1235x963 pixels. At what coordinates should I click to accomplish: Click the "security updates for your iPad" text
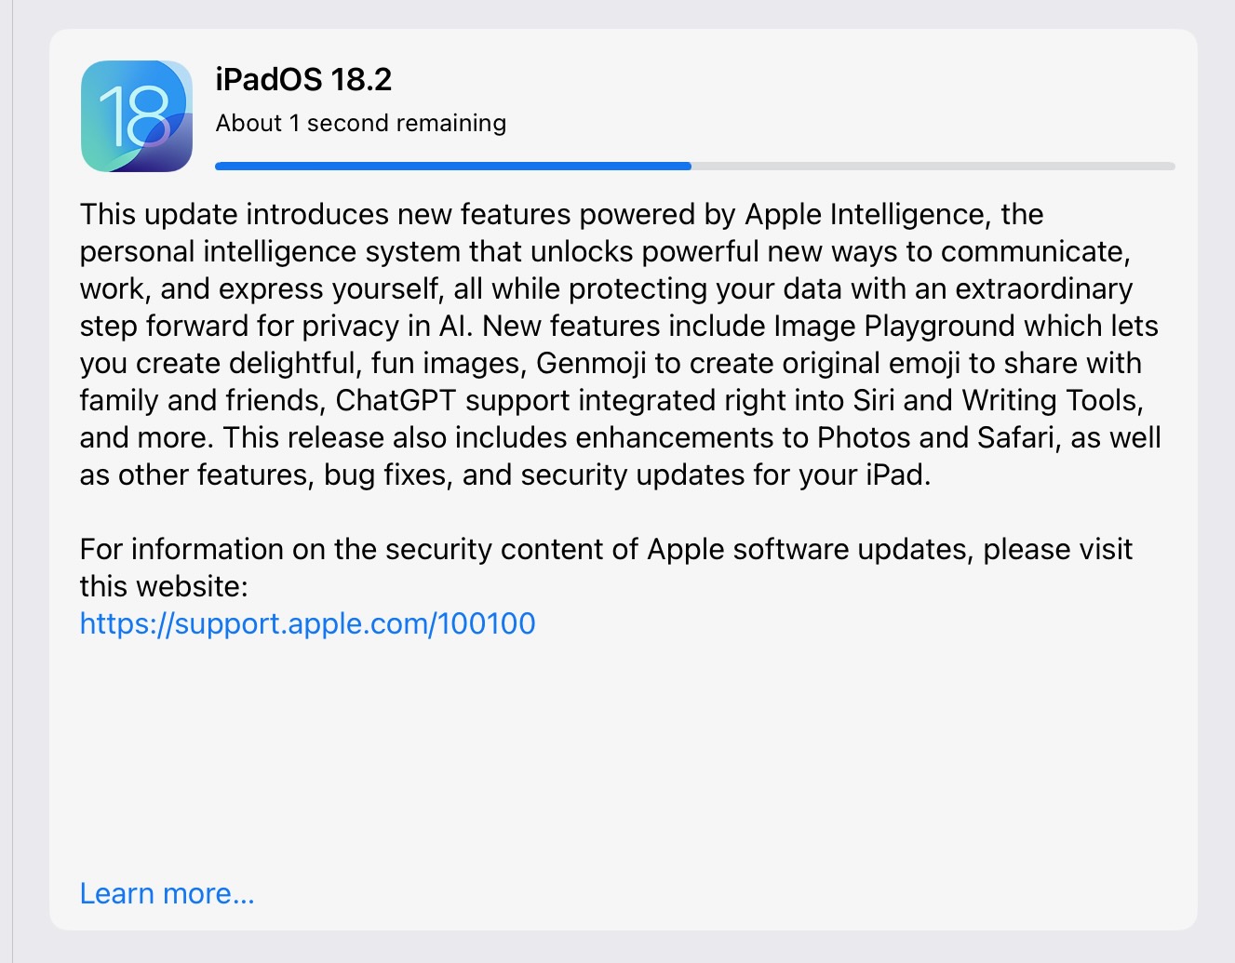[725, 475]
